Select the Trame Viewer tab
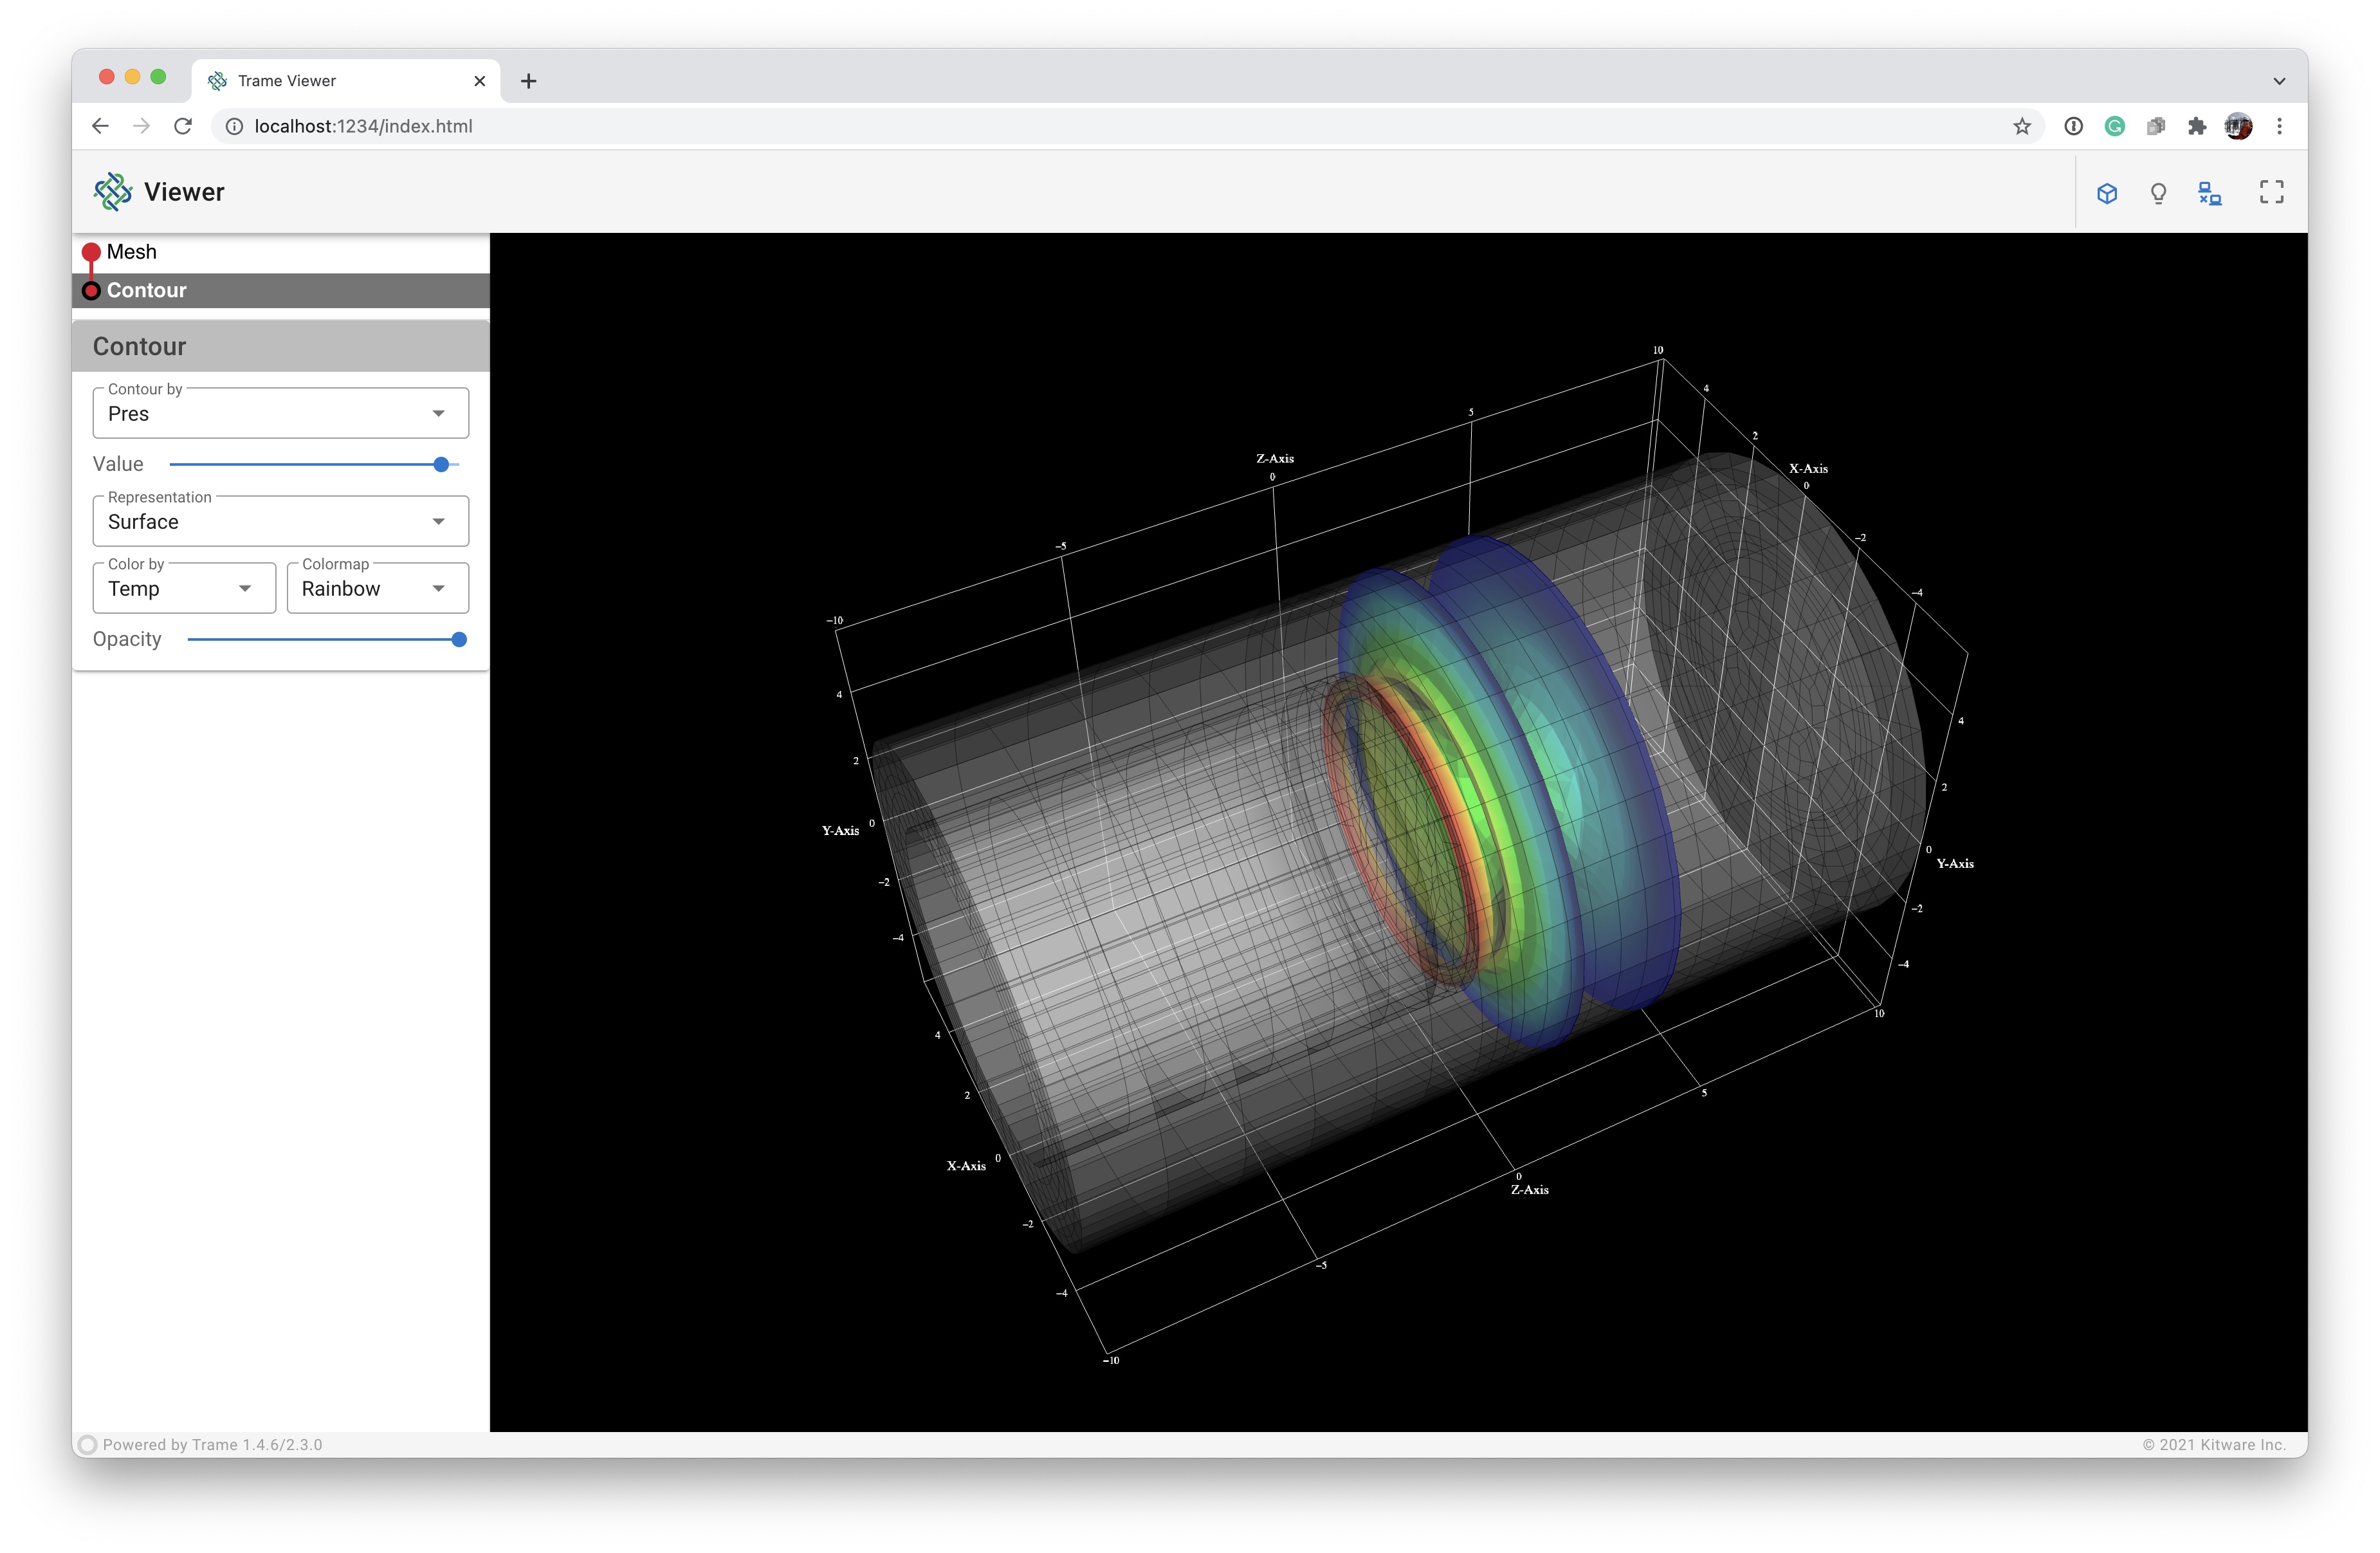This screenshot has height=1553, width=2380. click(x=346, y=81)
